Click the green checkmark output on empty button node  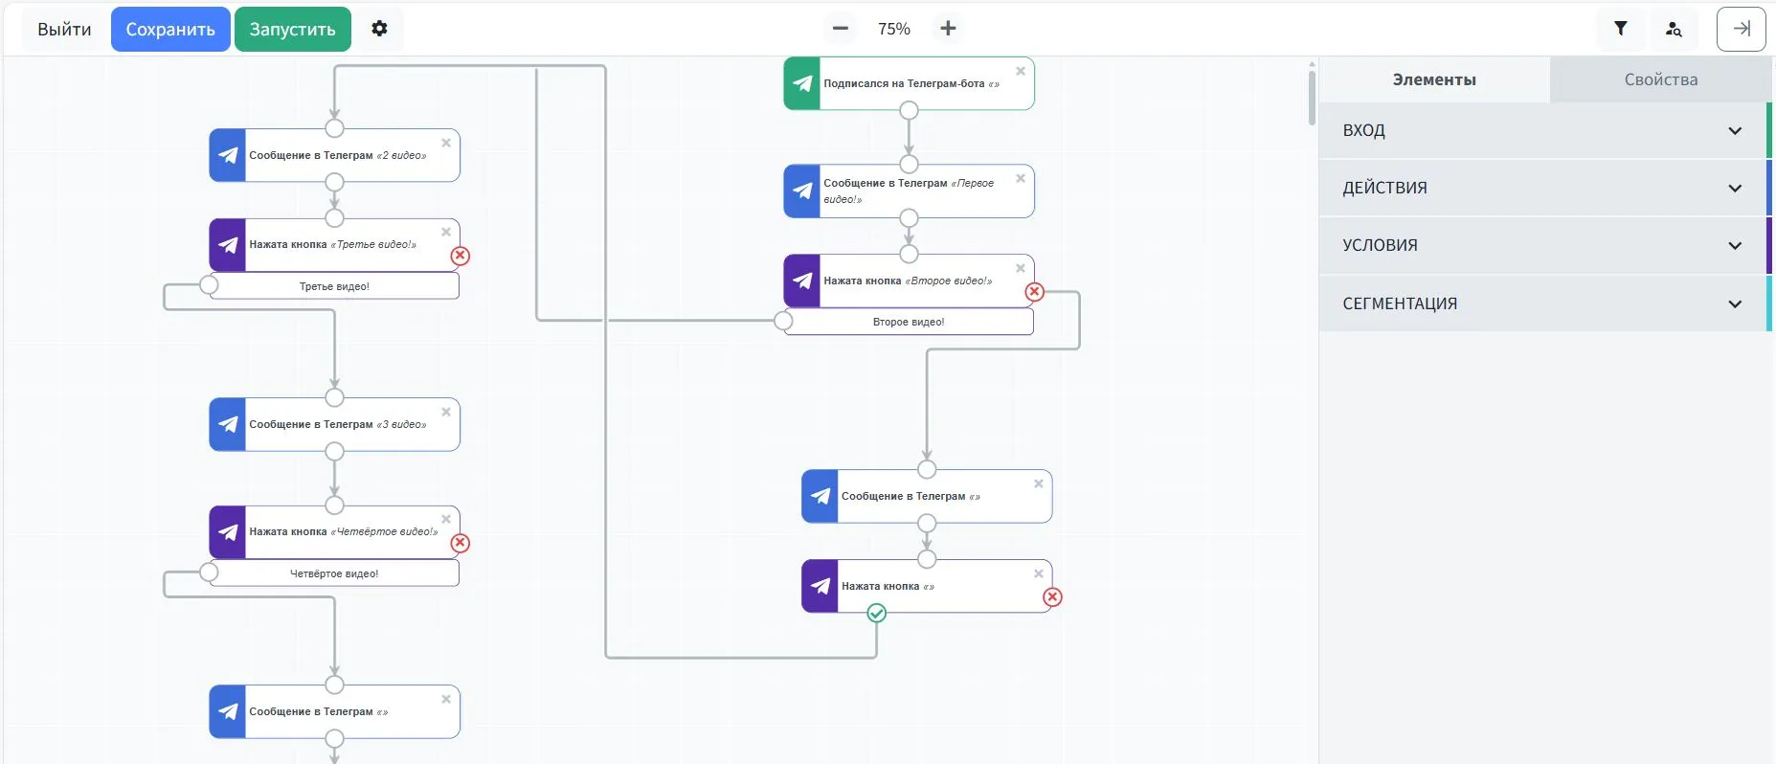876,613
